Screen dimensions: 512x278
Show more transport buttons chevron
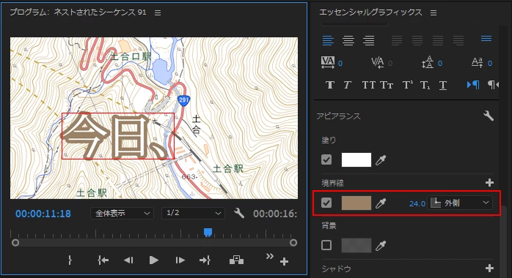[x=269, y=256]
